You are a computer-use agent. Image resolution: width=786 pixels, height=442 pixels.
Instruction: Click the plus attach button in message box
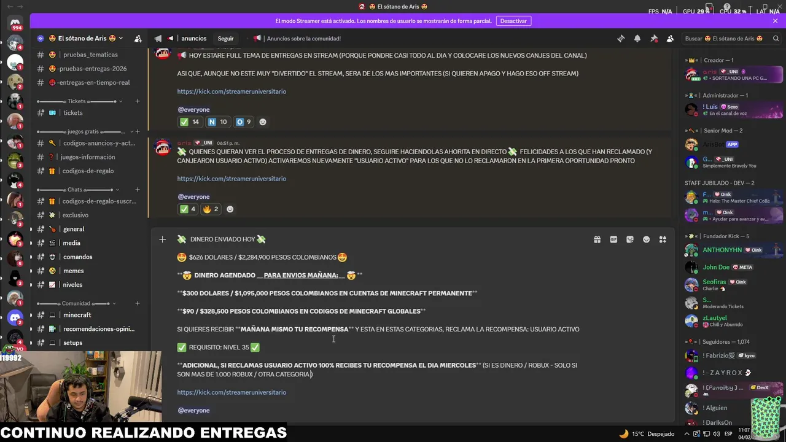(x=163, y=239)
